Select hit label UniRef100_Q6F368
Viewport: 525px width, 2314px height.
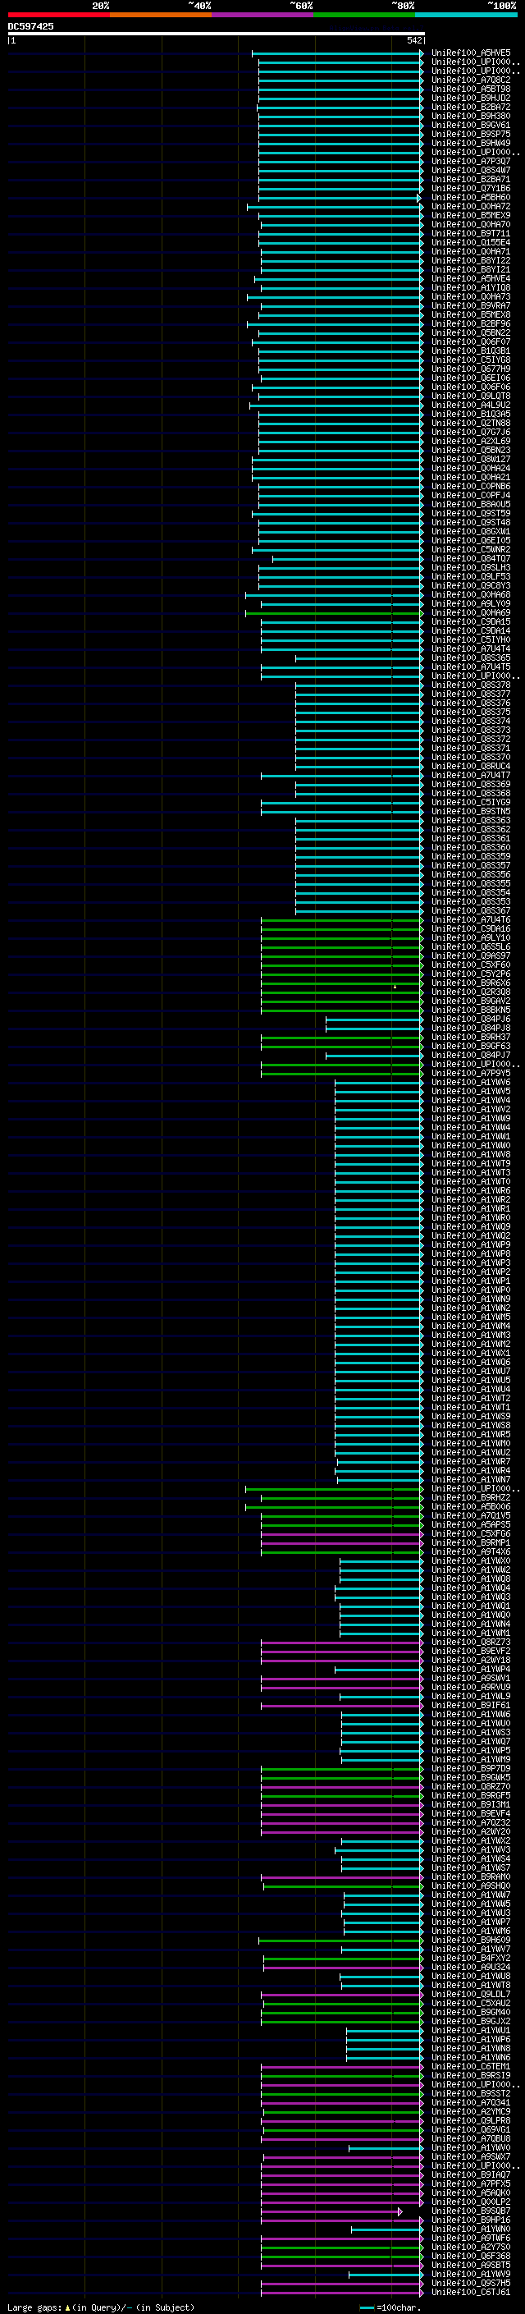[471, 2256]
